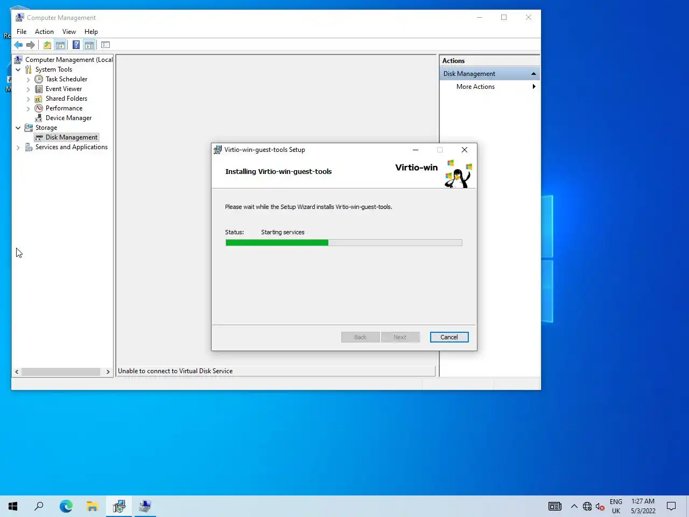Click the disabled Next button in setup
The height and width of the screenshot is (517, 689).
click(400, 337)
